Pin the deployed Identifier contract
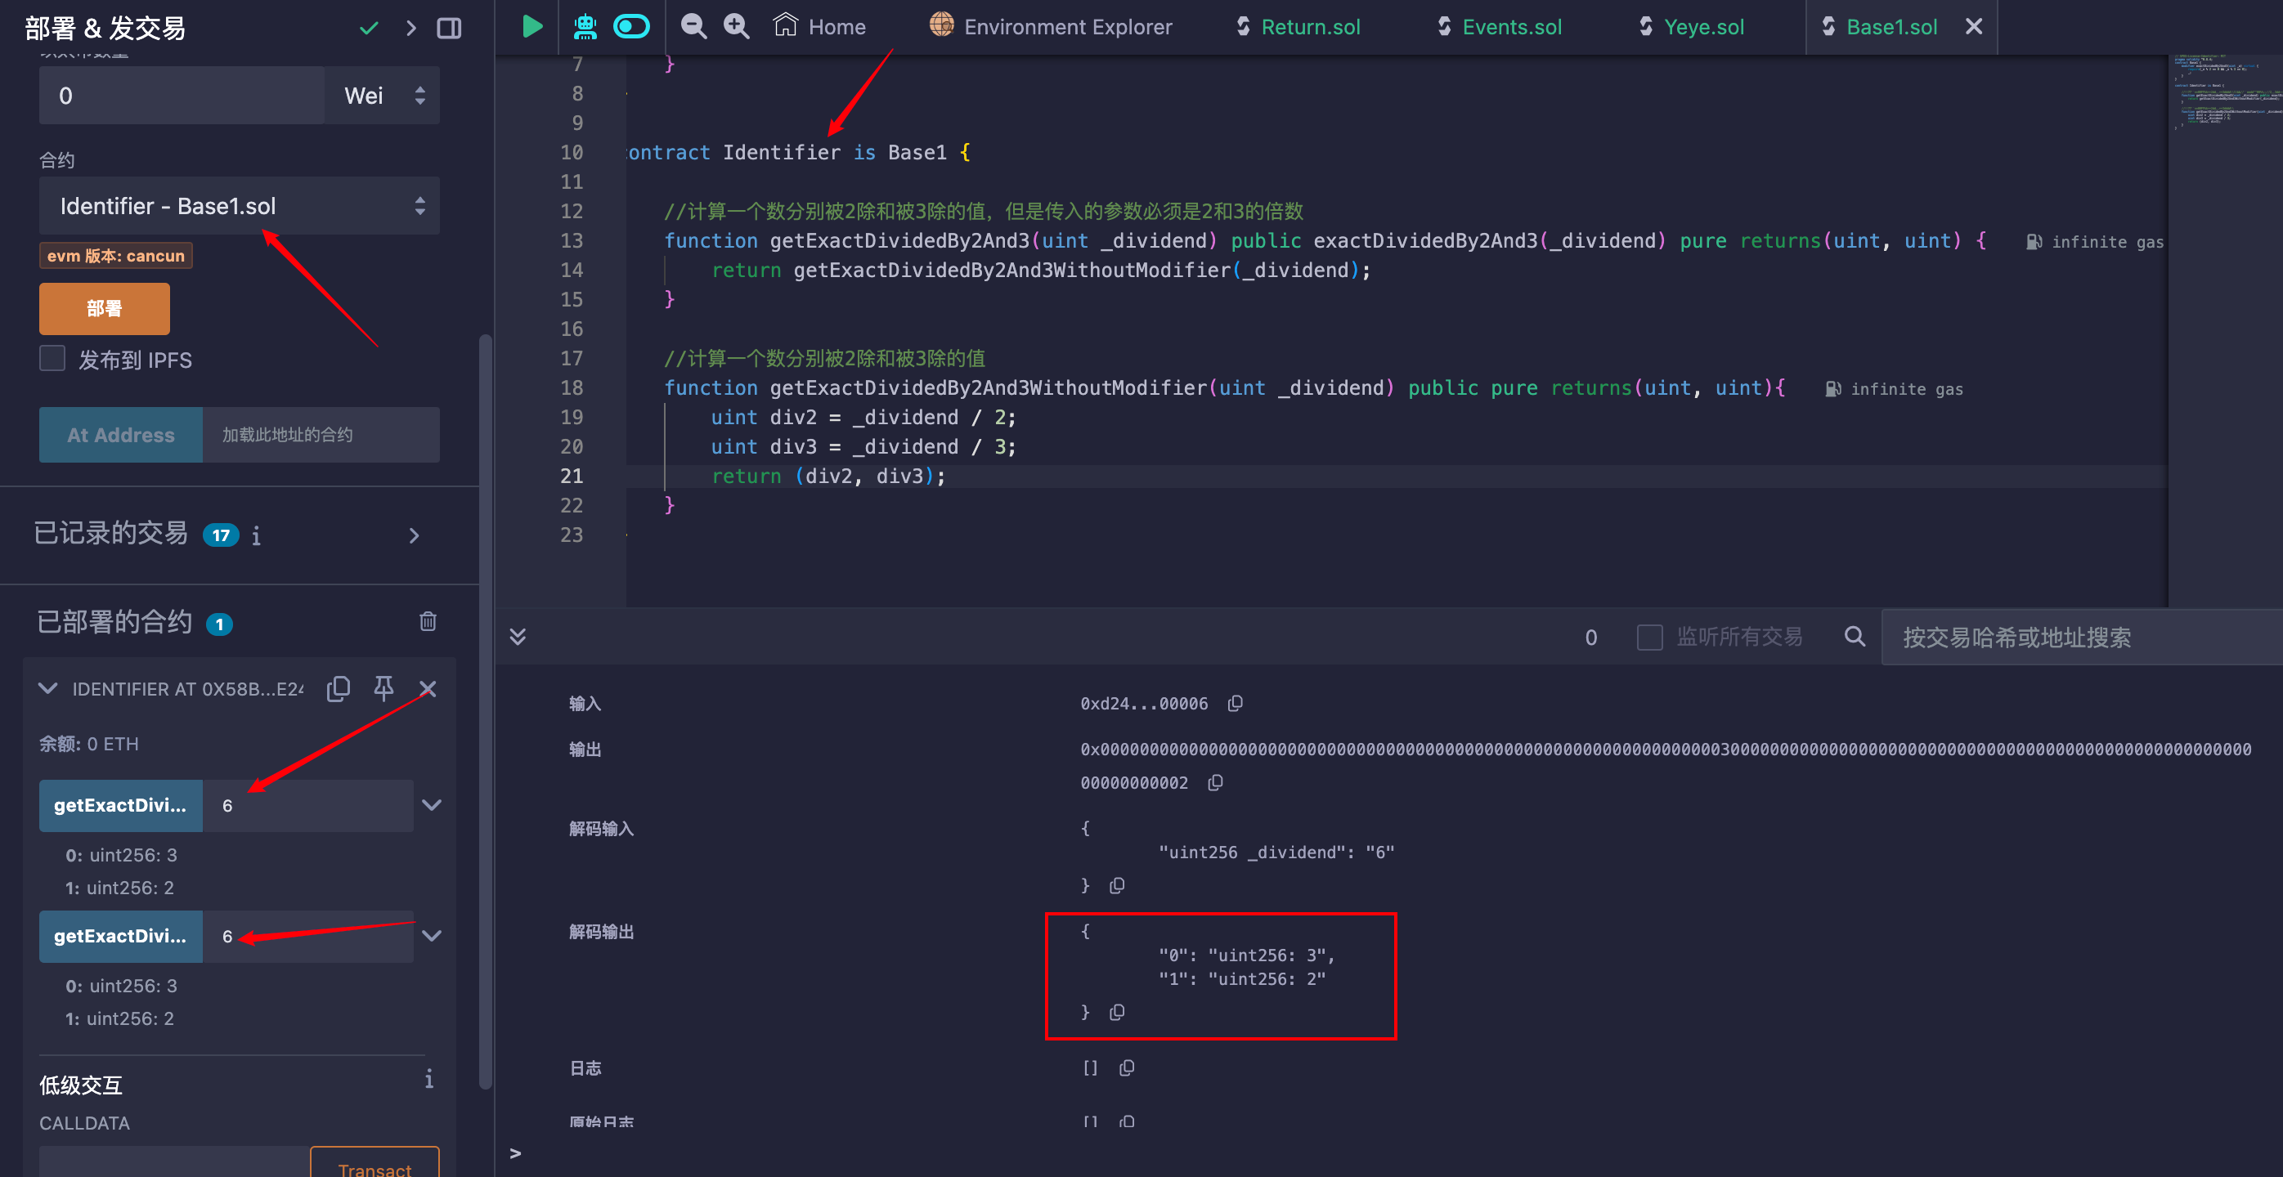 [x=383, y=688]
